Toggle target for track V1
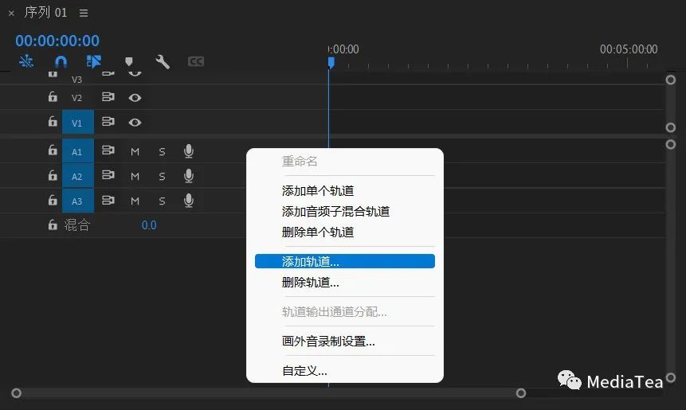The image size is (686, 410). (77, 122)
